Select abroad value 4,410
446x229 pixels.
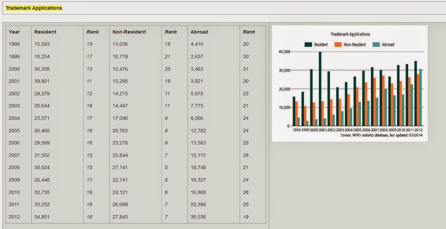[x=197, y=44]
